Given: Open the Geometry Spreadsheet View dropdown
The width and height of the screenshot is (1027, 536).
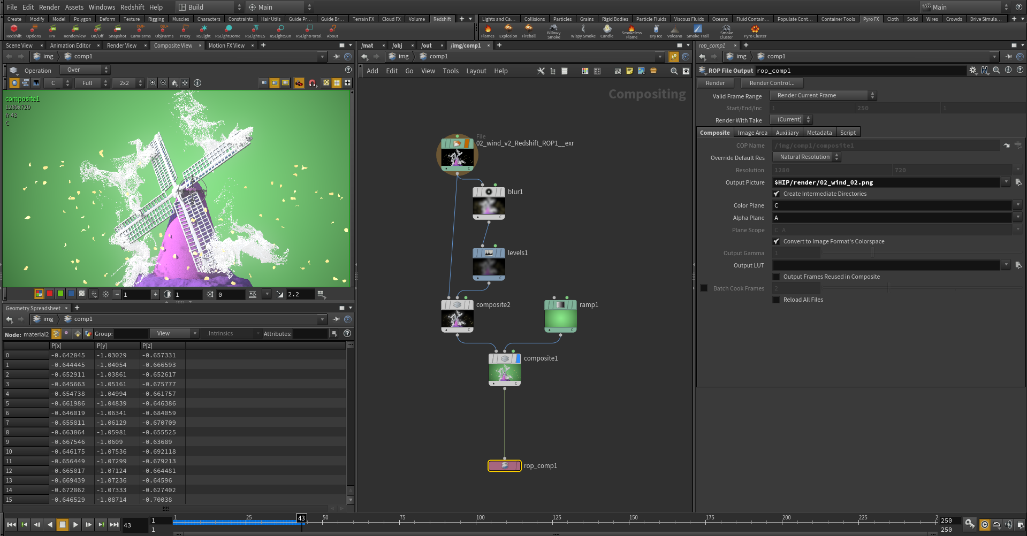Looking at the screenshot, I should pos(174,333).
